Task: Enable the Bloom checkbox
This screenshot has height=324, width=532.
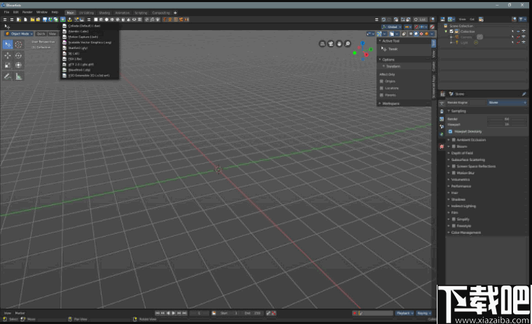Action: pos(454,146)
